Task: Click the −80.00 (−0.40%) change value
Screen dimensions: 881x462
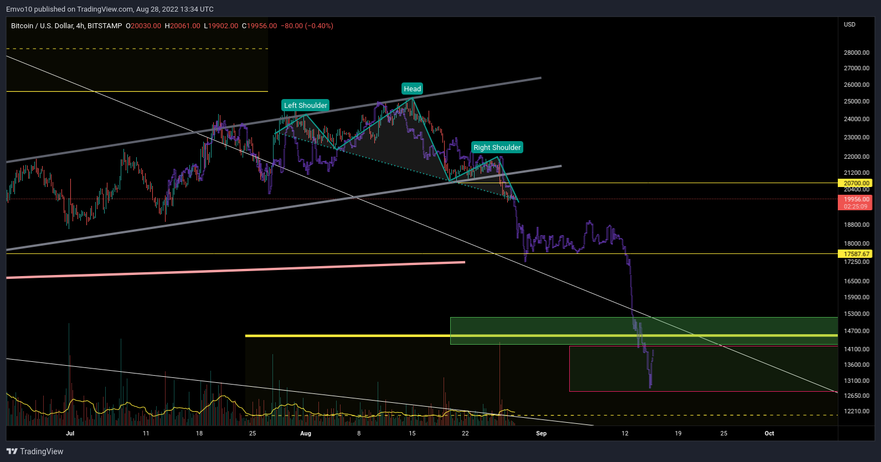Action: click(307, 25)
